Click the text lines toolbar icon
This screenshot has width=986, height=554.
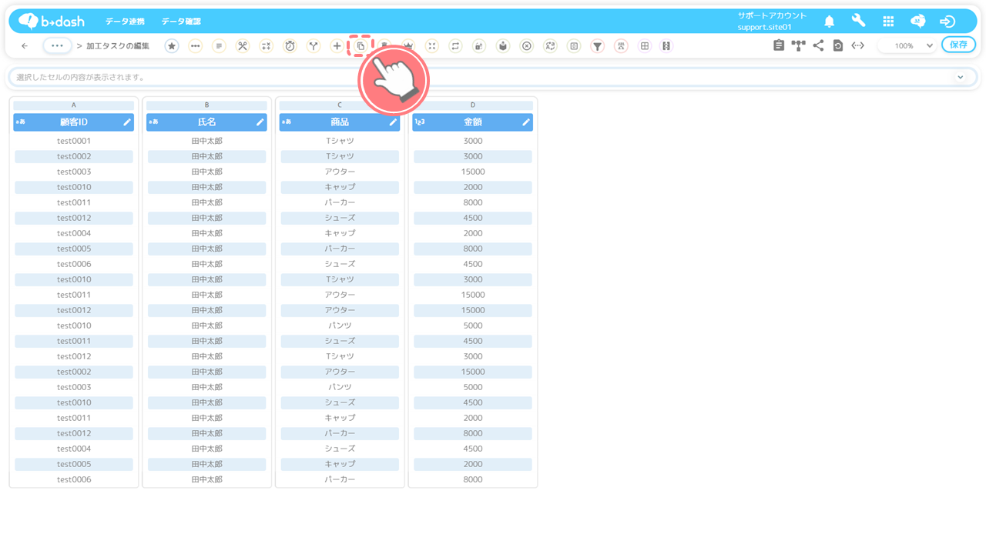point(219,46)
